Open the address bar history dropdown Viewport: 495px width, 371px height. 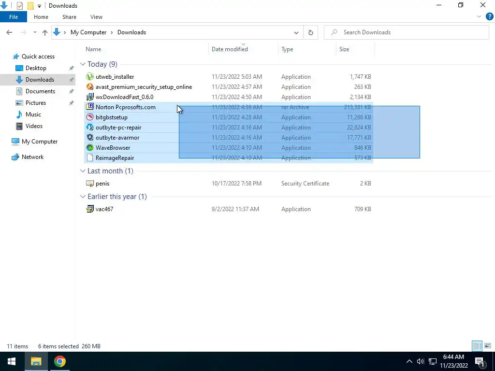tap(296, 32)
